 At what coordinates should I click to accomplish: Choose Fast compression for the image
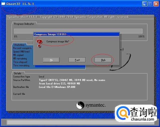pos(77,60)
